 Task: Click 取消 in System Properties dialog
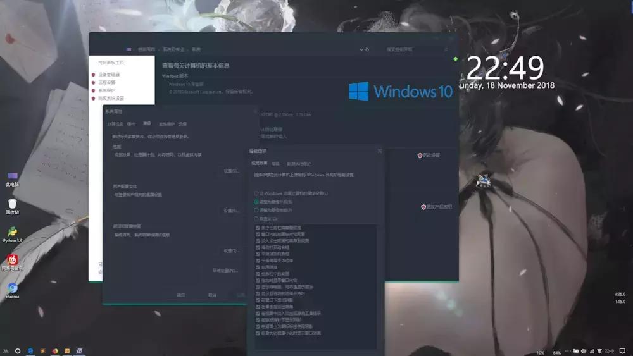(212, 295)
